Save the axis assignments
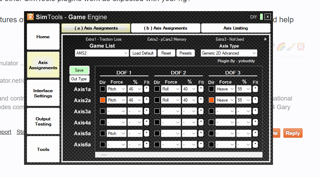 pos(79,70)
